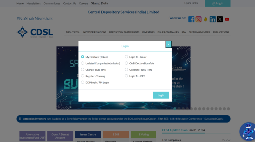Select Login To - Issuer option
Viewport: 255px width, 142px height.
(x=127, y=57)
